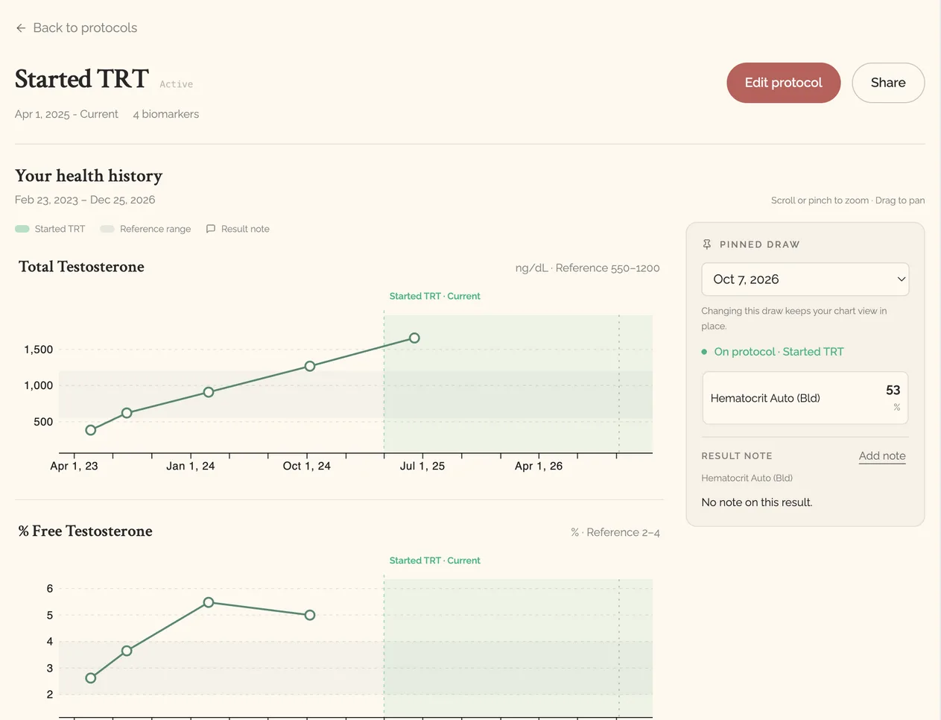The image size is (941, 720).
Task: Click the Feb 23, 2023 – Dec 25, 2026 range
Action: click(x=85, y=200)
